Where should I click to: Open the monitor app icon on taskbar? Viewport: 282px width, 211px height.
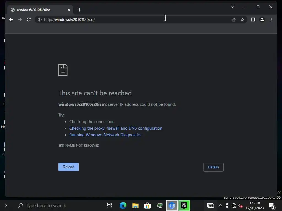[160, 206]
